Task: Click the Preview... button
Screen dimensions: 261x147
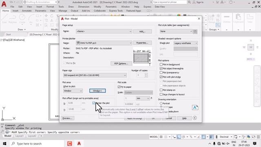Action: point(67,118)
